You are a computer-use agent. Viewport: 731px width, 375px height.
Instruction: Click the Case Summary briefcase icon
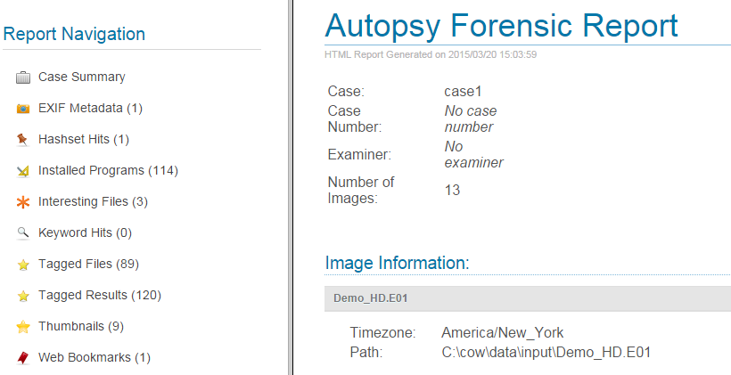(23, 77)
